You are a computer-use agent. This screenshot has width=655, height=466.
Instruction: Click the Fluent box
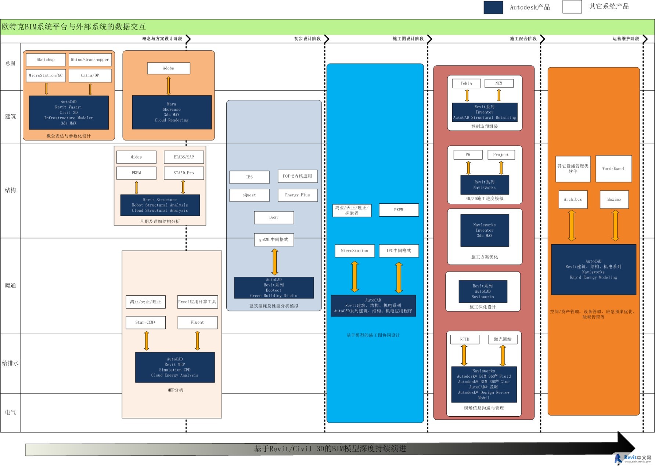[198, 323]
